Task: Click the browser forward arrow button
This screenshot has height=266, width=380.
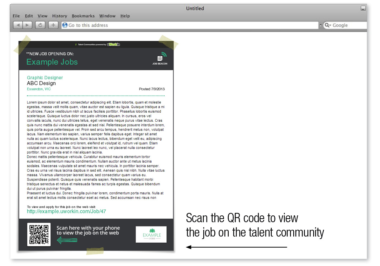Action: [x=28, y=25]
